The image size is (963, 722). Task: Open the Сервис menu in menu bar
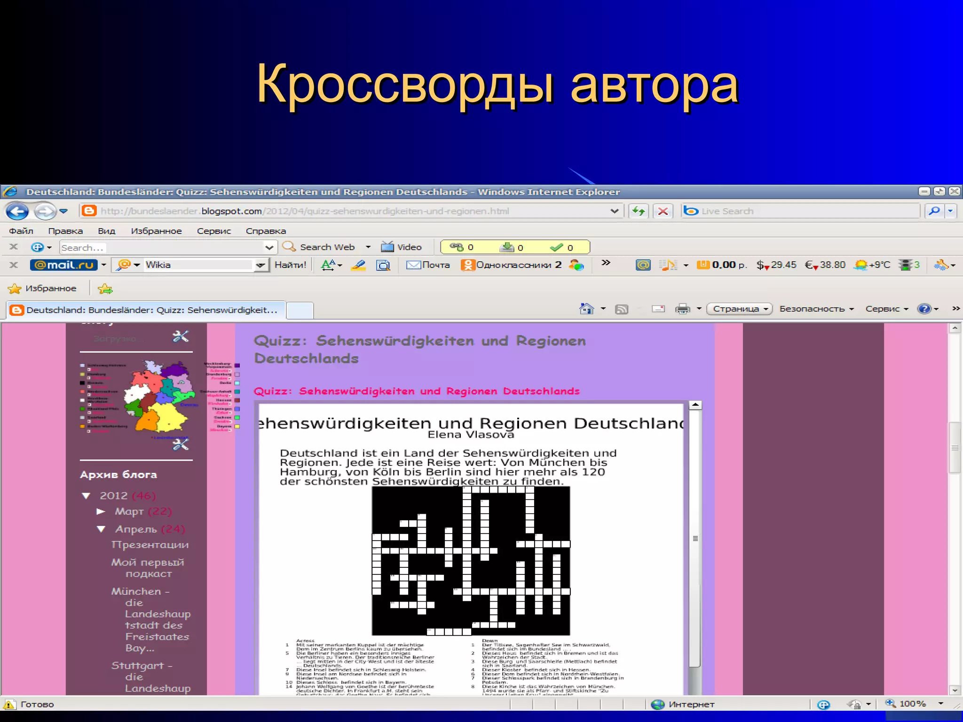click(213, 231)
